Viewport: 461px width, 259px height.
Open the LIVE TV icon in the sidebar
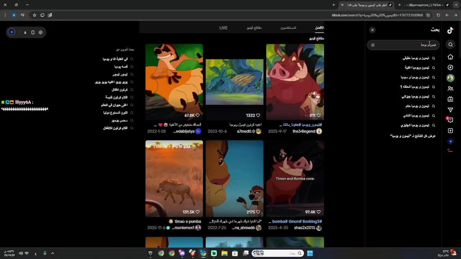click(x=450, y=99)
